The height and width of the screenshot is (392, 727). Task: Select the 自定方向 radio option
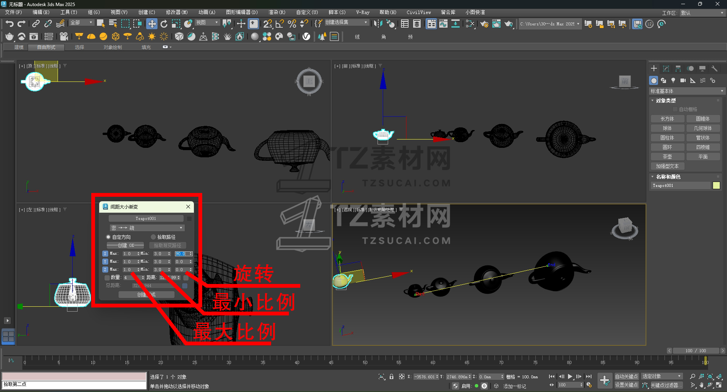coord(108,237)
